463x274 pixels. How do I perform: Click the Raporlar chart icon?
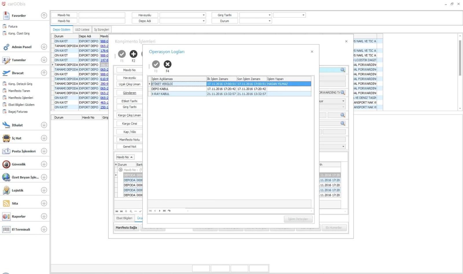[x=6, y=216]
